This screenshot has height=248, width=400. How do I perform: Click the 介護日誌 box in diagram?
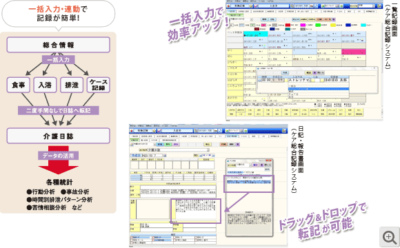point(59,136)
